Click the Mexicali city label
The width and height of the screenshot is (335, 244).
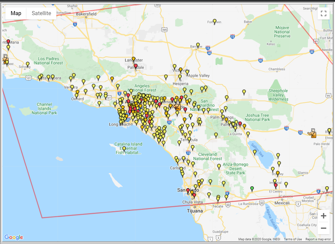point(282,203)
